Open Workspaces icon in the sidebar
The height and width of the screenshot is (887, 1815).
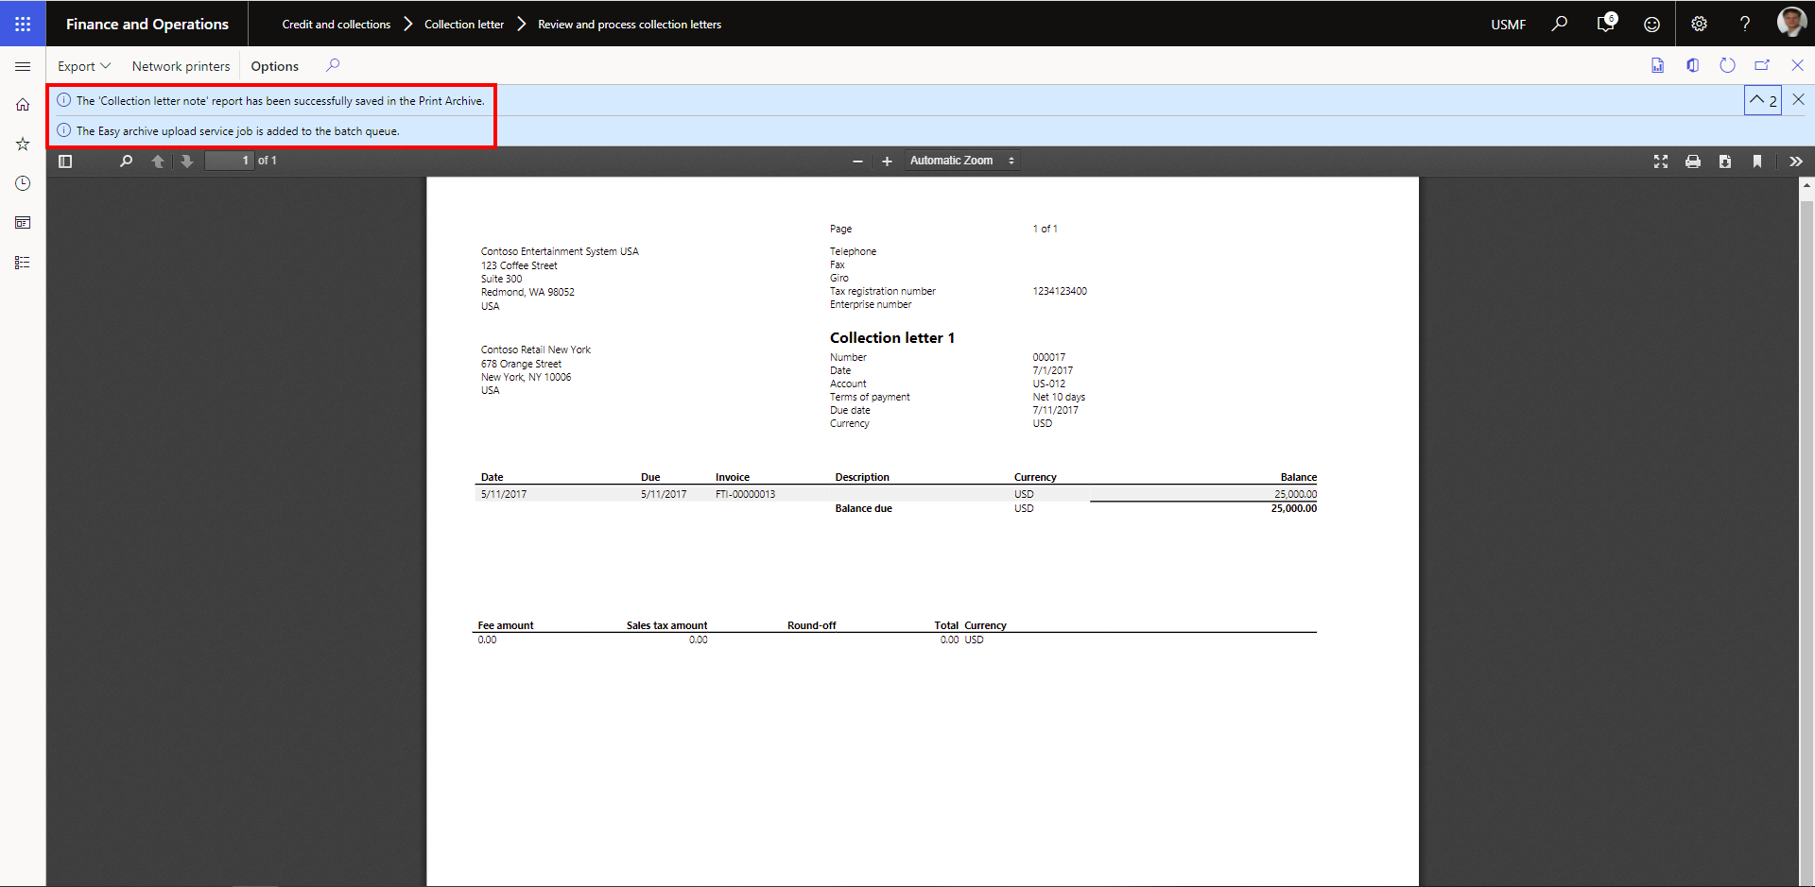(23, 223)
